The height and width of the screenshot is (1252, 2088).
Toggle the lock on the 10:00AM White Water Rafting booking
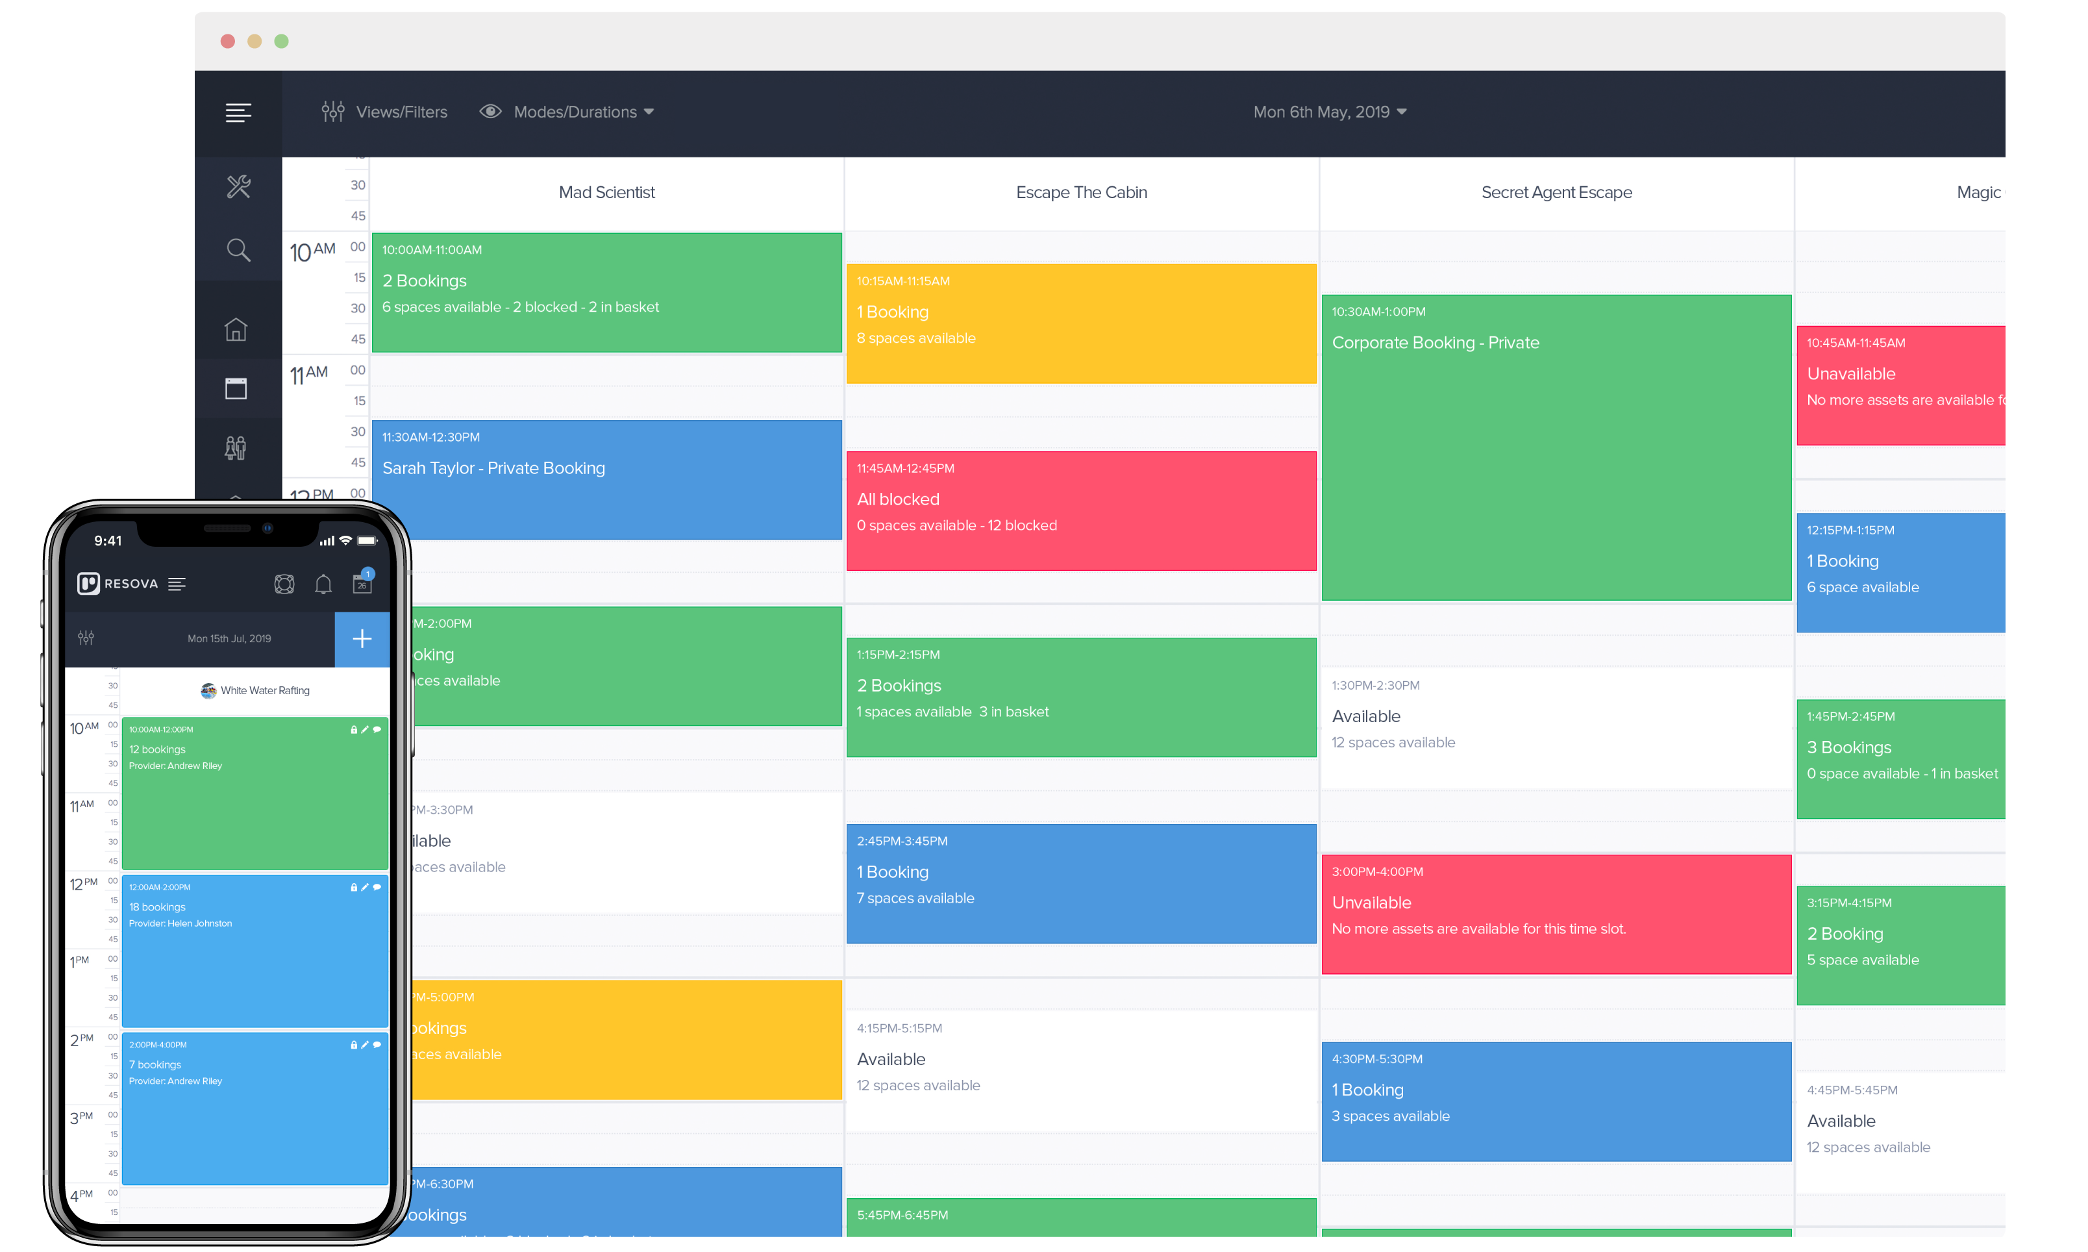pos(353,730)
